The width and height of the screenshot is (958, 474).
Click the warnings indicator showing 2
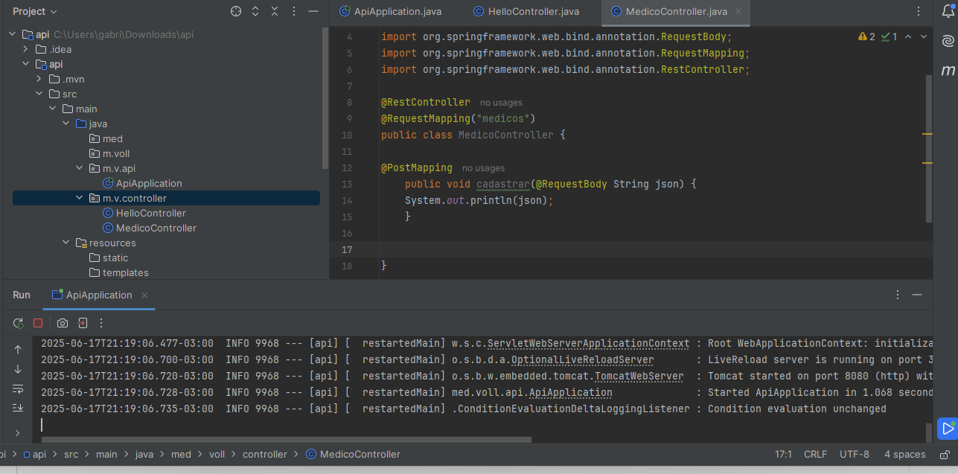(x=866, y=36)
